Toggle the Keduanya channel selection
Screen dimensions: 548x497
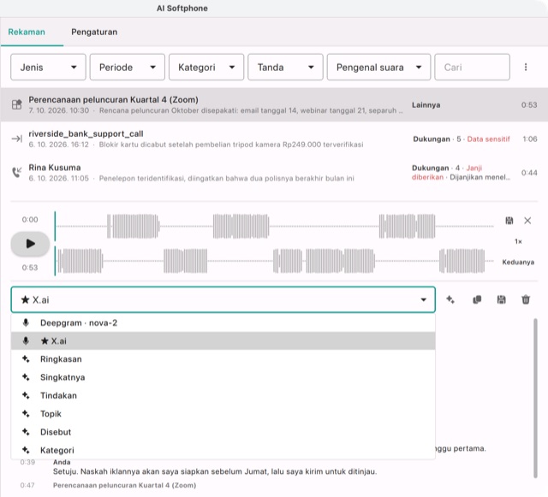[518, 263]
